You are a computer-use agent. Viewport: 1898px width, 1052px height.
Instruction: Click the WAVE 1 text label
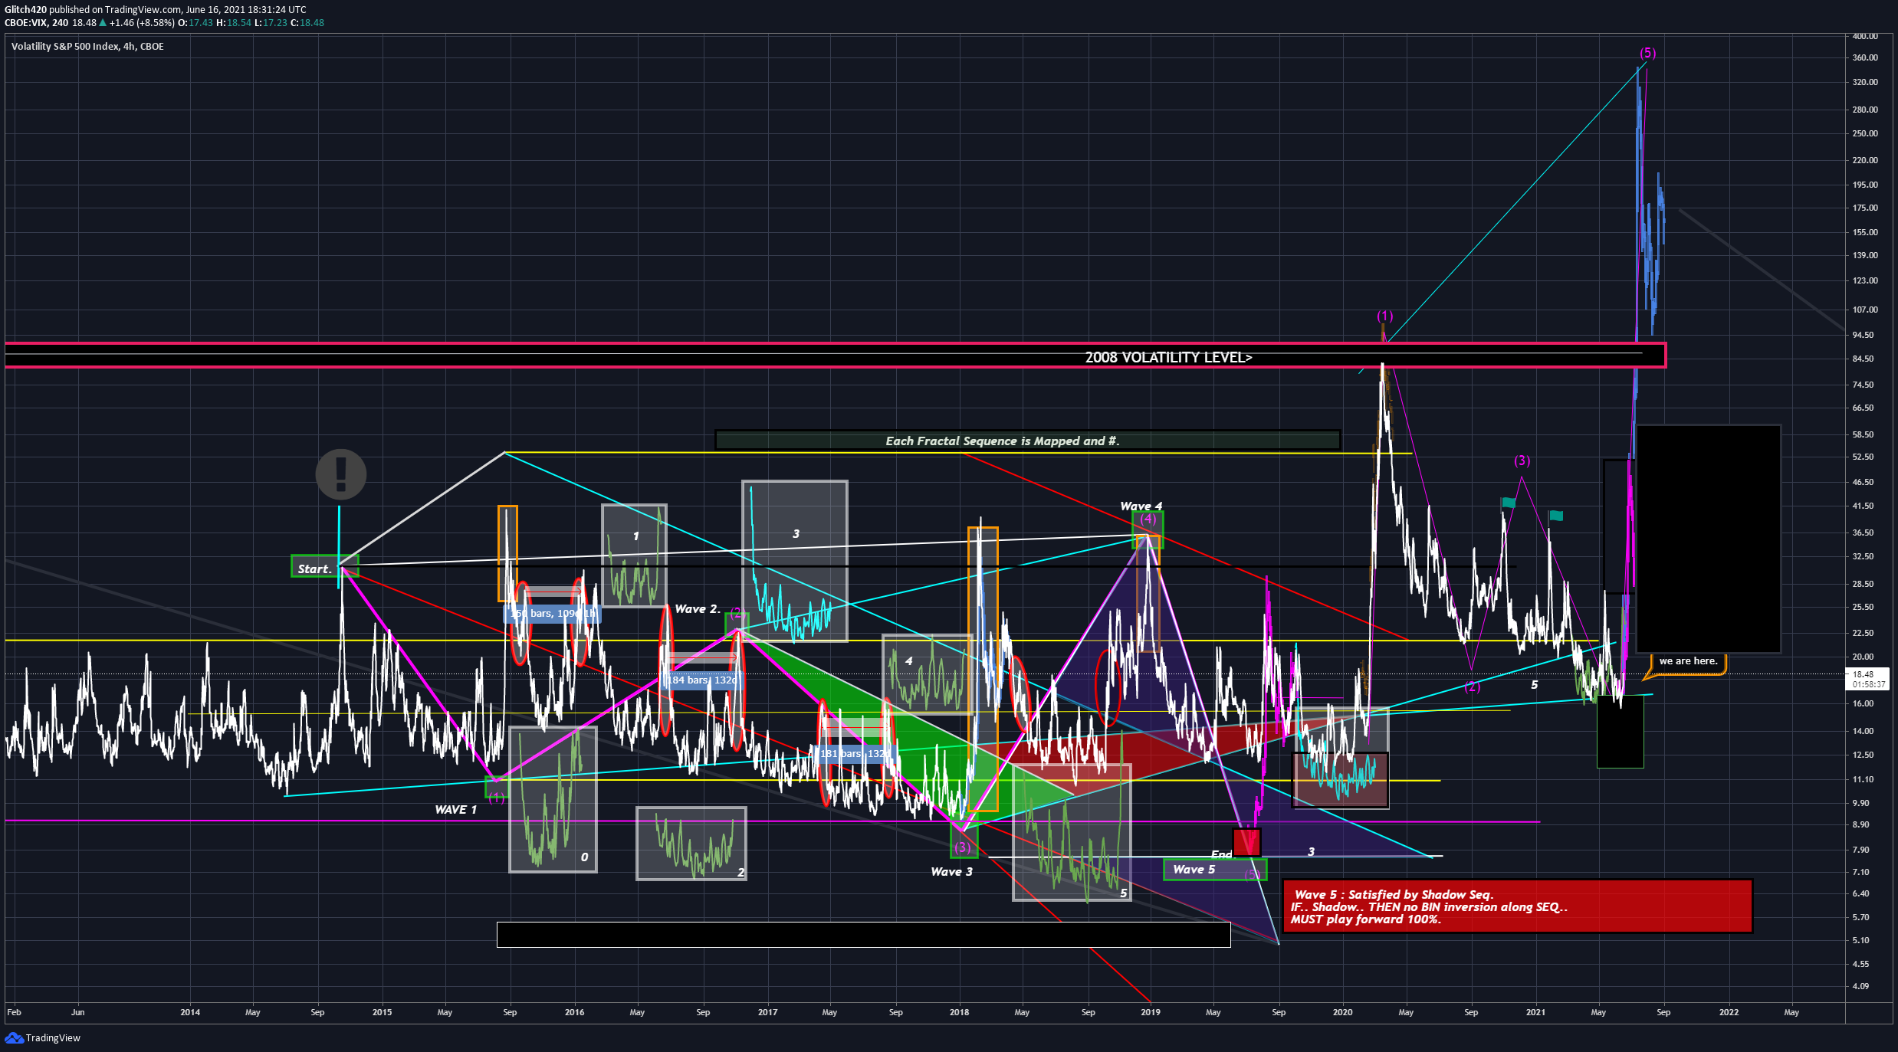pyautogui.click(x=455, y=810)
